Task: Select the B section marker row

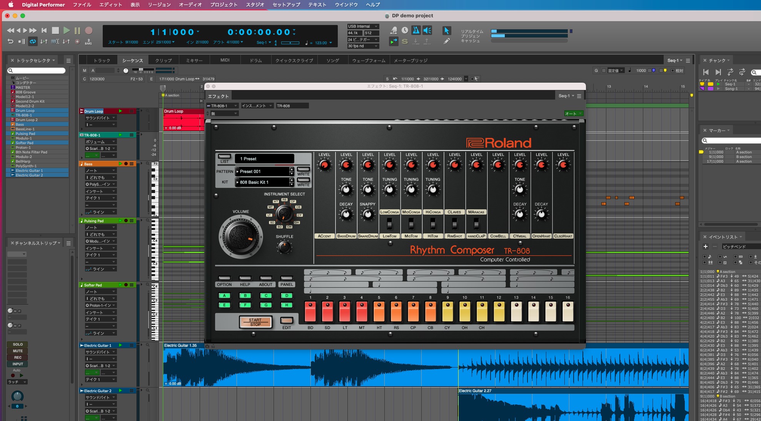Action: 729,157
